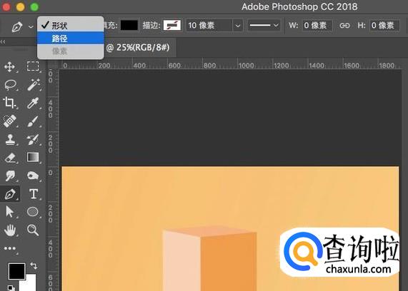Expand the Pen tool preset picker arrow
This screenshot has height=291, width=408.
pos(31,26)
